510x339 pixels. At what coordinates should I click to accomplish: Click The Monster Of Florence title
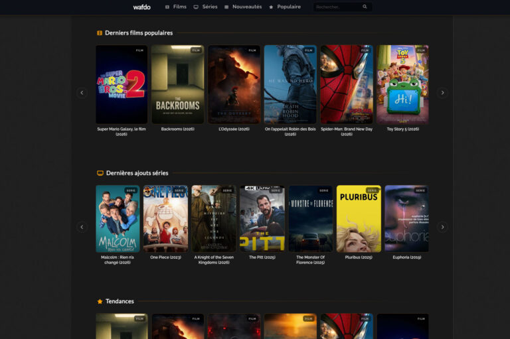310,259
